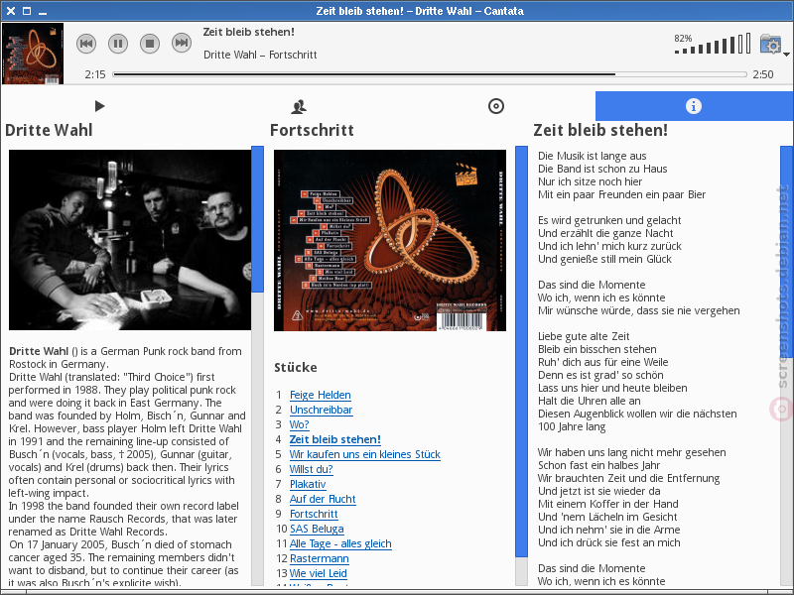Click the Fortschritt album panel heading
The width and height of the screenshot is (794, 595).
point(312,130)
